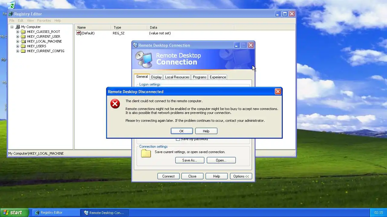Viewport: 387px width, 217px height.
Task: Close the Remote Desktop Connection window
Action: (251, 45)
